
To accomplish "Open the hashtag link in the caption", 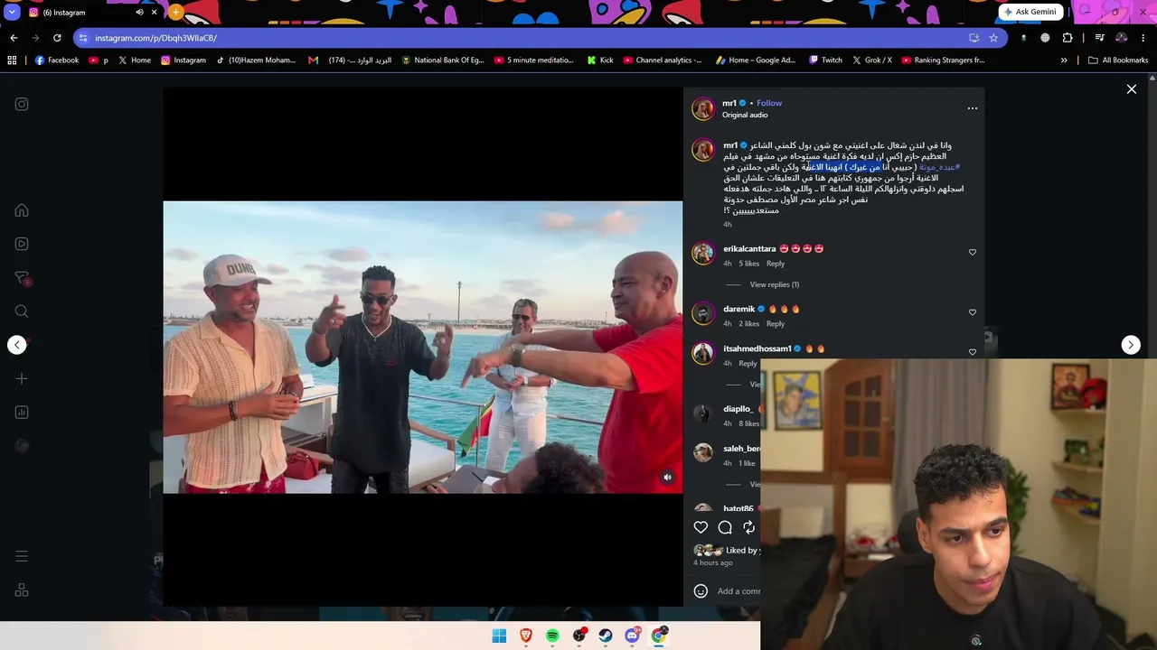I will click(x=939, y=167).
